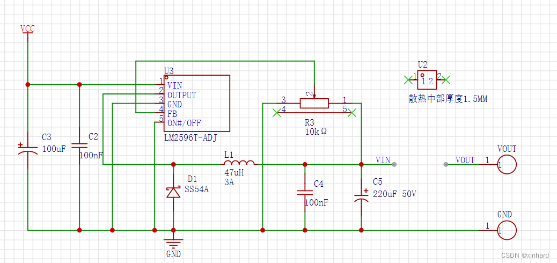Click the U2 designator label
The width and height of the screenshot is (557, 263).
coord(423,65)
